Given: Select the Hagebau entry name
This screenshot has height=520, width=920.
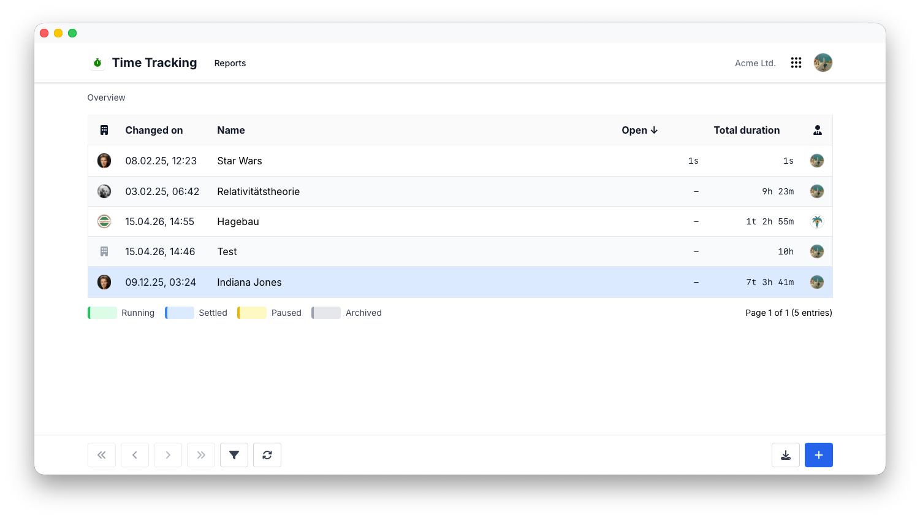Looking at the screenshot, I should [x=238, y=221].
